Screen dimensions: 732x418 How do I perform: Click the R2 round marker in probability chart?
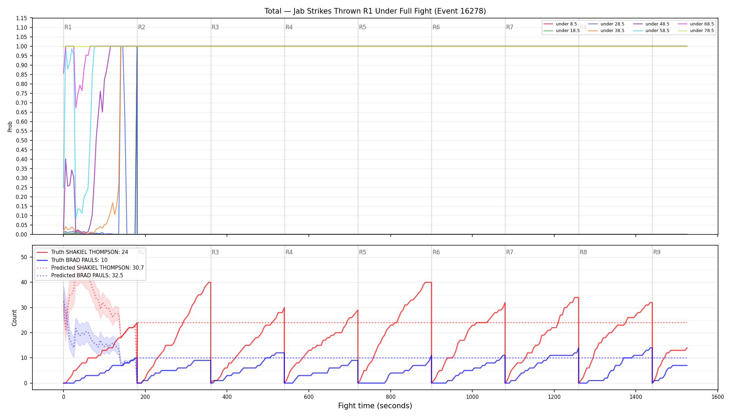[142, 27]
